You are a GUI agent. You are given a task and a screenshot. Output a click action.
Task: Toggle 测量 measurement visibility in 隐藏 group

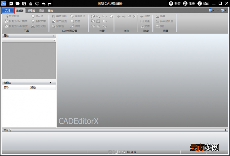145,21
